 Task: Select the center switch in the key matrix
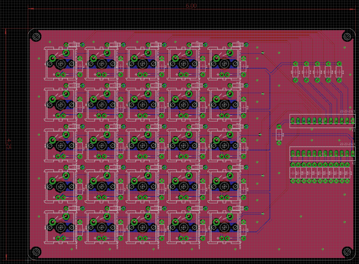143,146
